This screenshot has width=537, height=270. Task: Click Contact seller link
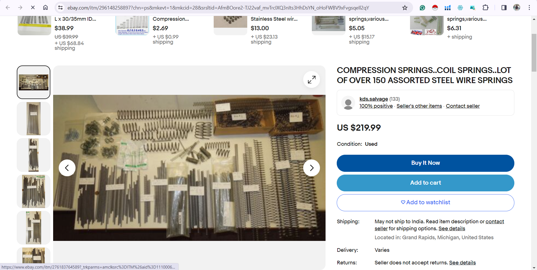tap(463, 106)
